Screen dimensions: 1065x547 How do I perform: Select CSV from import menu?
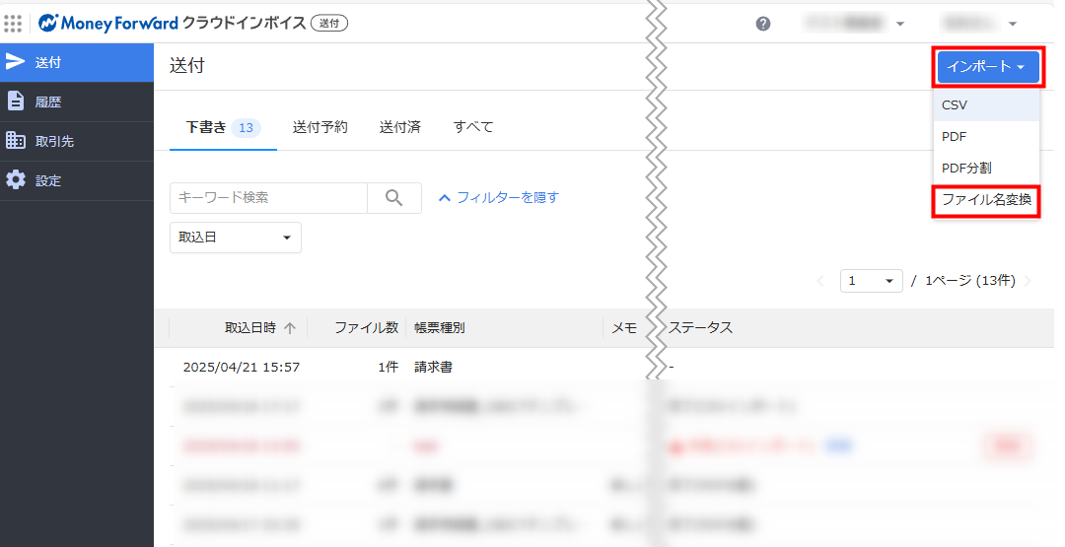point(986,105)
